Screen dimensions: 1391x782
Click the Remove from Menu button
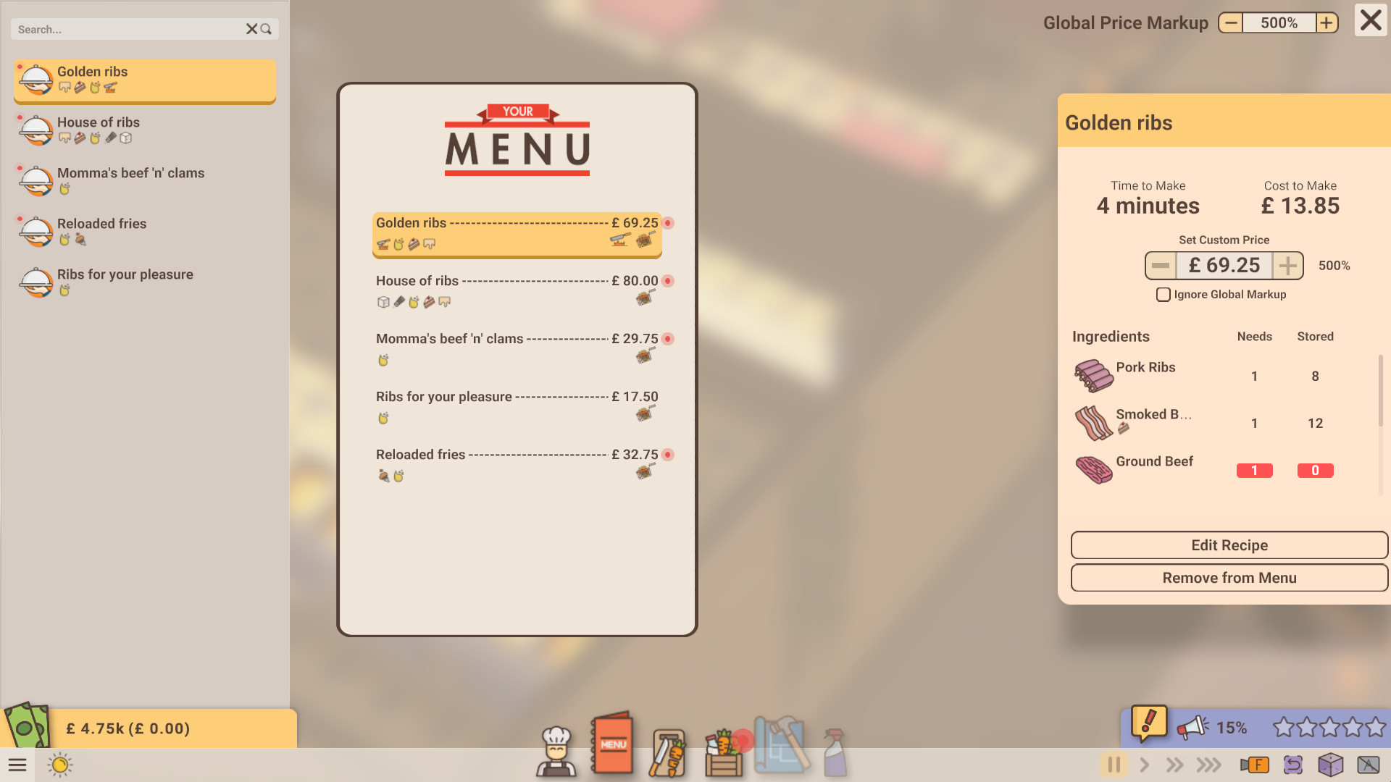tap(1229, 578)
